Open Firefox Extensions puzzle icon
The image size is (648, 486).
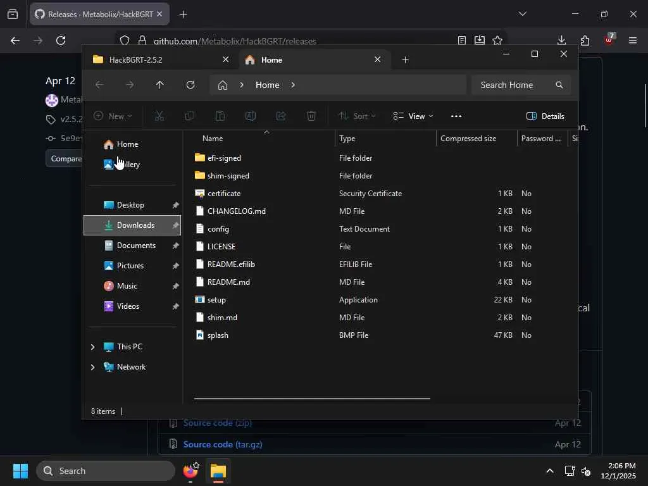[x=585, y=40]
